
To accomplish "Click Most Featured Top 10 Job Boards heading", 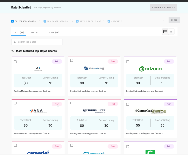I will tap(36, 51).
